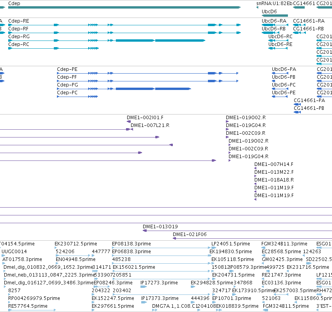Open protein UbcD6-PC
Viewport: 332px width, 312px height.
click(284, 85)
